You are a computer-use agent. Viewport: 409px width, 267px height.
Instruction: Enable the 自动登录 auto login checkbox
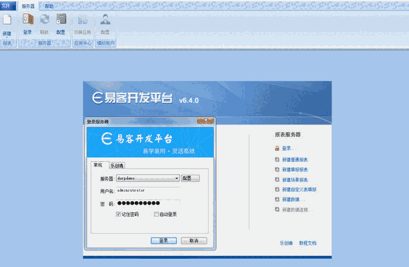click(x=156, y=214)
